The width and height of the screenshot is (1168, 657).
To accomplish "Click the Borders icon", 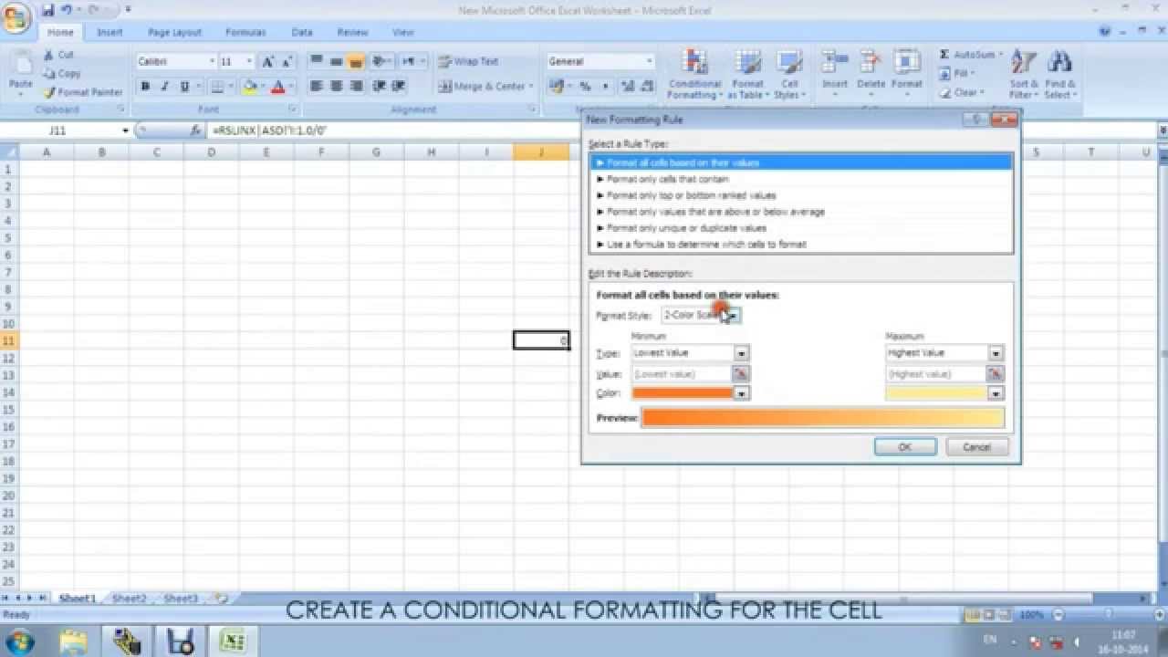I will [216, 87].
